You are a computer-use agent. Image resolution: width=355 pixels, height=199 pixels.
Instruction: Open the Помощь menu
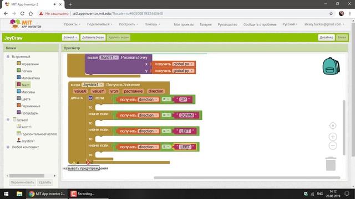tap(152, 24)
